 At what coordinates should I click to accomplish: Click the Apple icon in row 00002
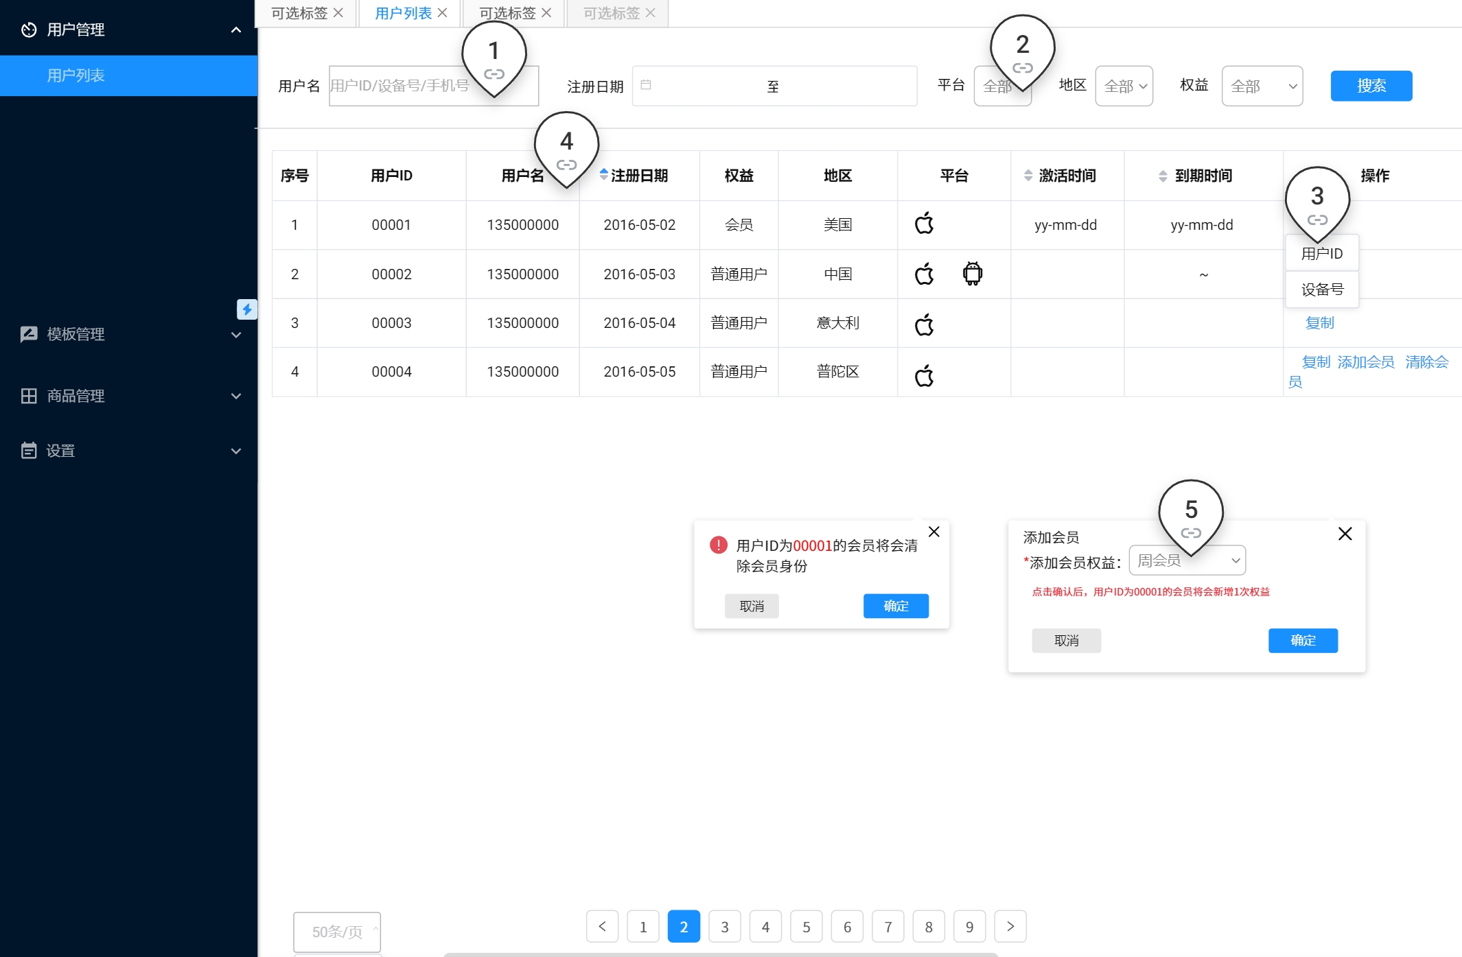pos(925,274)
